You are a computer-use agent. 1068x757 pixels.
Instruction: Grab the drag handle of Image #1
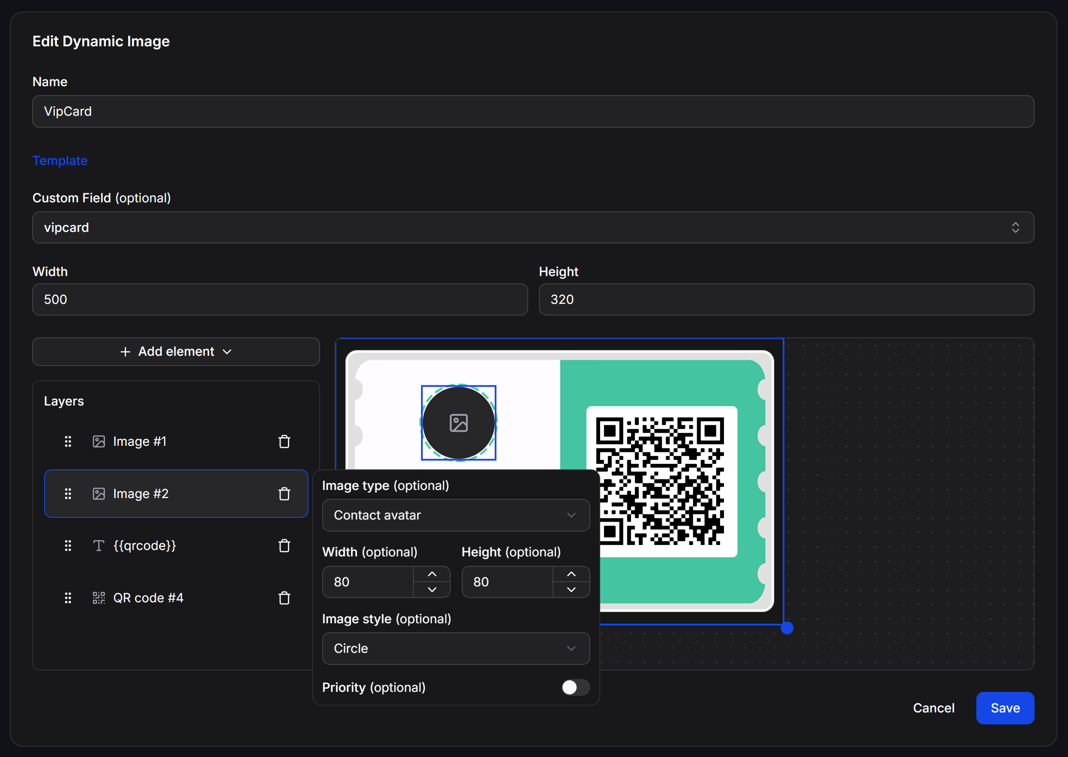(68, 442)
